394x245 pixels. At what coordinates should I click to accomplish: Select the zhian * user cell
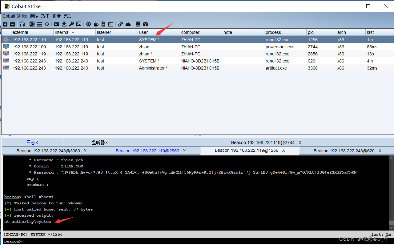[x=159, y=54]
